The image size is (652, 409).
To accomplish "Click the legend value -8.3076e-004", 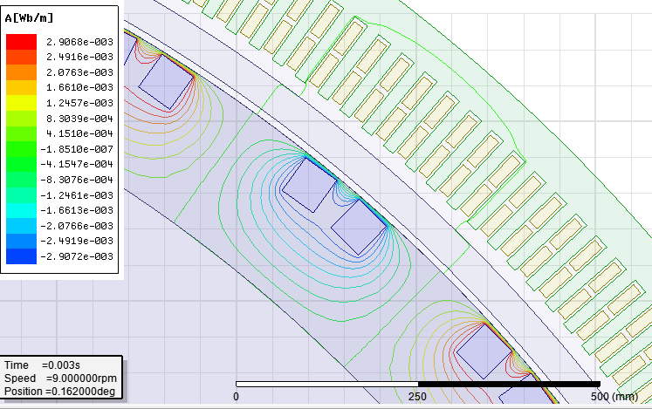I will click(x=77, y=180).
